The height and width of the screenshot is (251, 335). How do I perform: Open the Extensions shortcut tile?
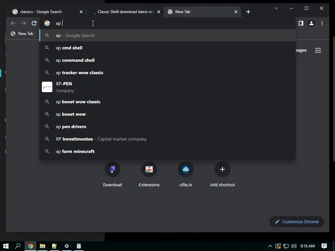coord(149,175)
